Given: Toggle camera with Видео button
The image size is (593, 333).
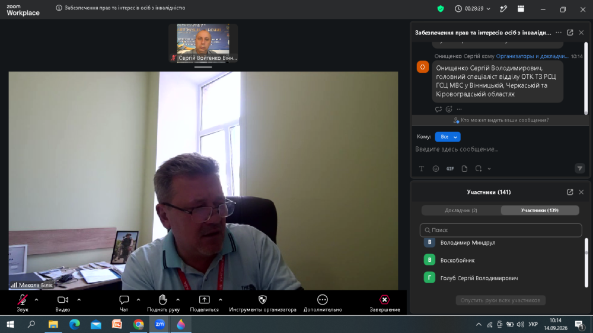Looking at the screenshot, I should click(x=63, y=303).
